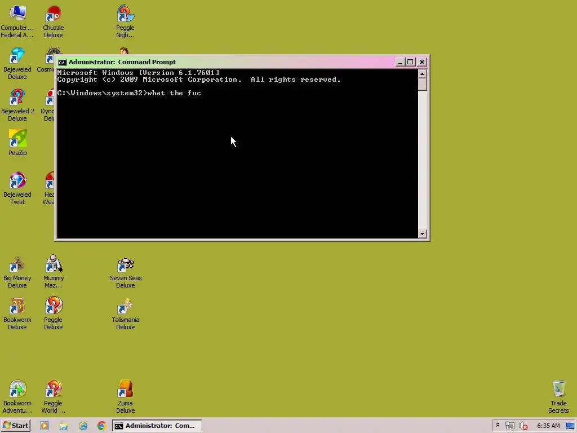Click Command Prompt scrollbar up arrow
Viewport: 577px width, 433px height.
coord(423,74)
